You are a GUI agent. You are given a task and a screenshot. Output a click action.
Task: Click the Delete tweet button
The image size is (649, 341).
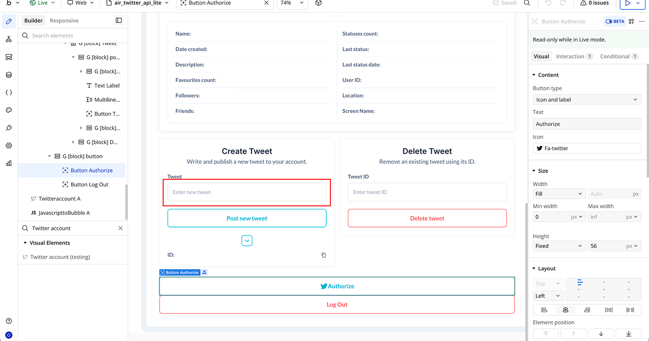(427, 218)
